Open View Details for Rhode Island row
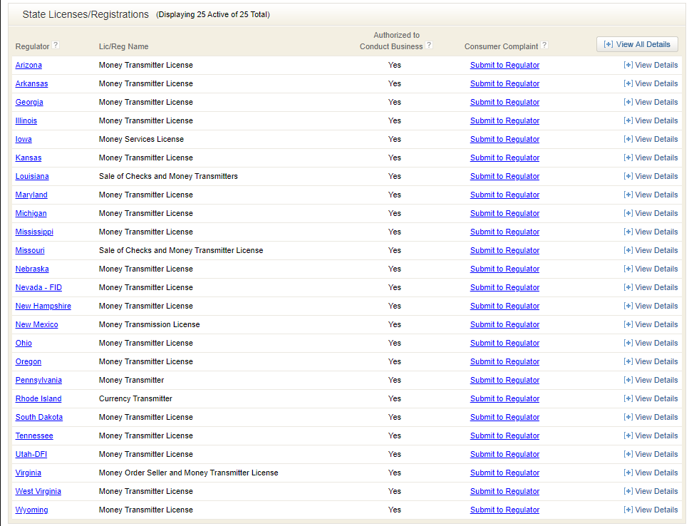The height and width of the screenshot is (526, 694). tap(651, 398)
